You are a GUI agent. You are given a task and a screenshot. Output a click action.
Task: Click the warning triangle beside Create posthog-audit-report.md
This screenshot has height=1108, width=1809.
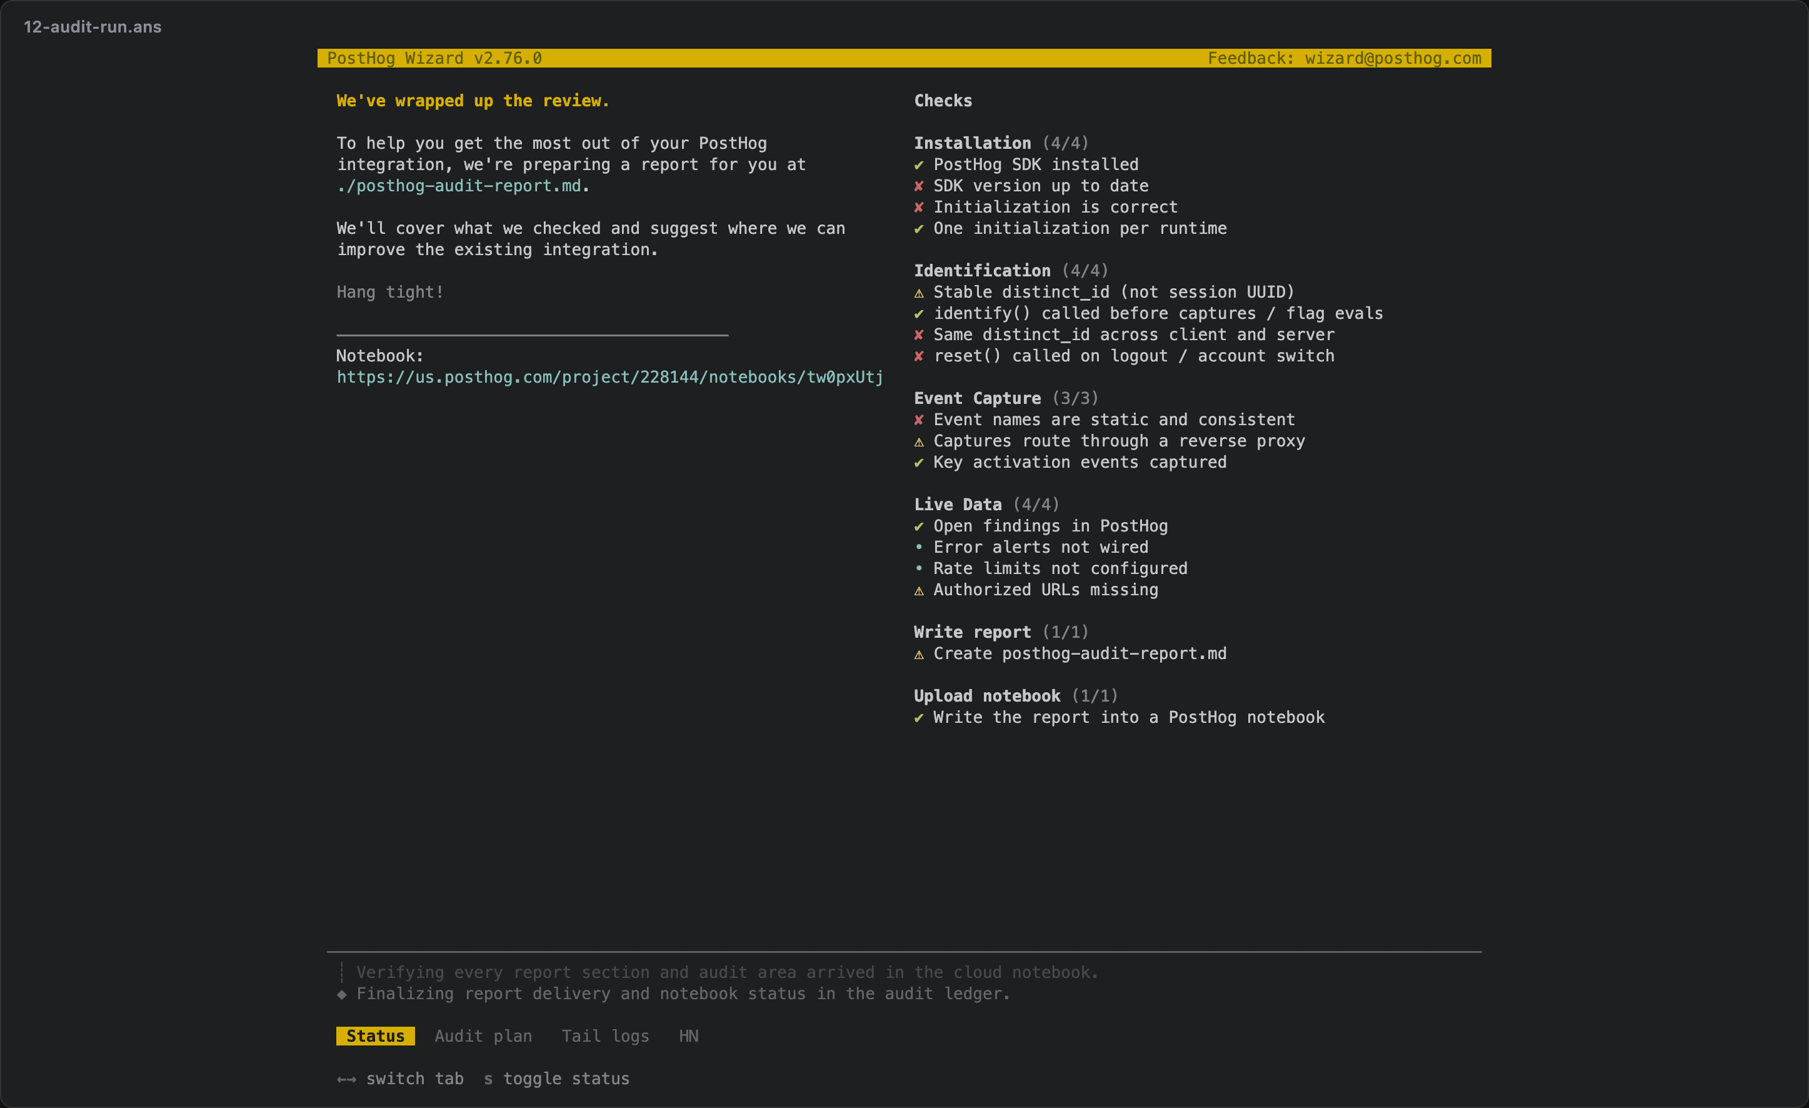(918, 655)
